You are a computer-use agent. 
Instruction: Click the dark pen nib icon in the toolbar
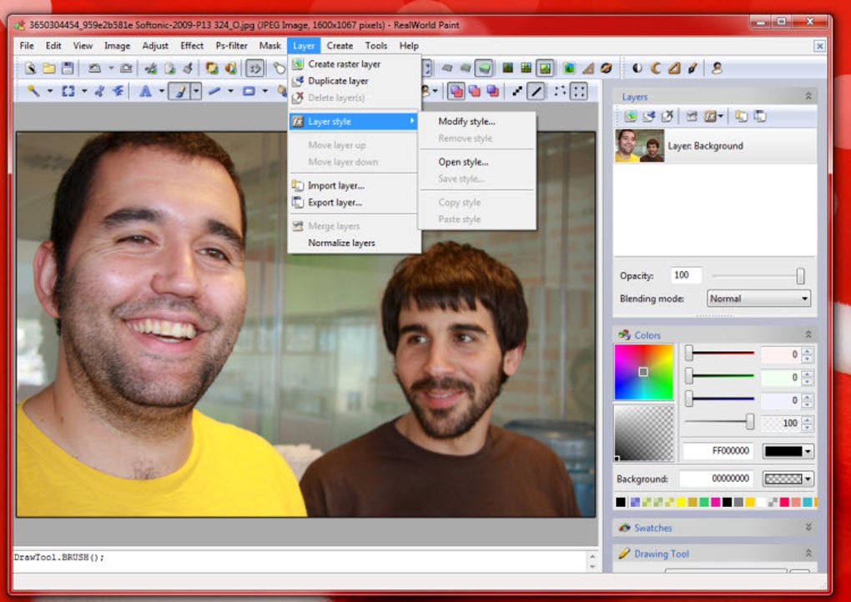(x=692, y=68)
